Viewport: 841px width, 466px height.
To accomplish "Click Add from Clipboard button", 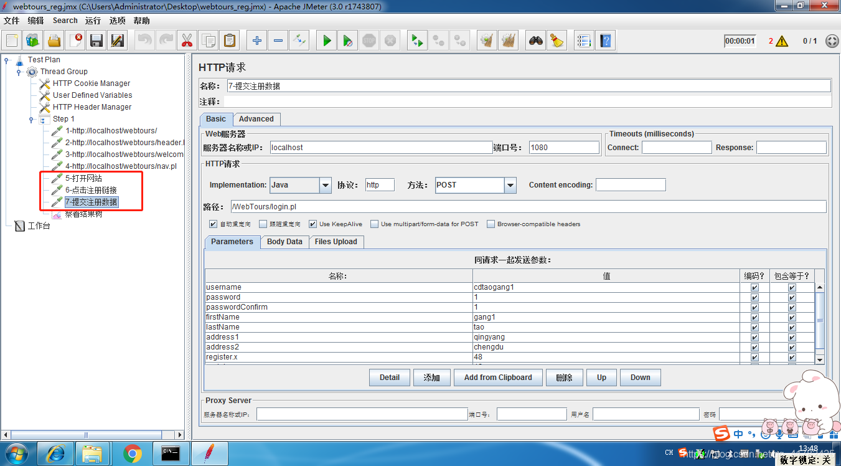I will 498,378.
